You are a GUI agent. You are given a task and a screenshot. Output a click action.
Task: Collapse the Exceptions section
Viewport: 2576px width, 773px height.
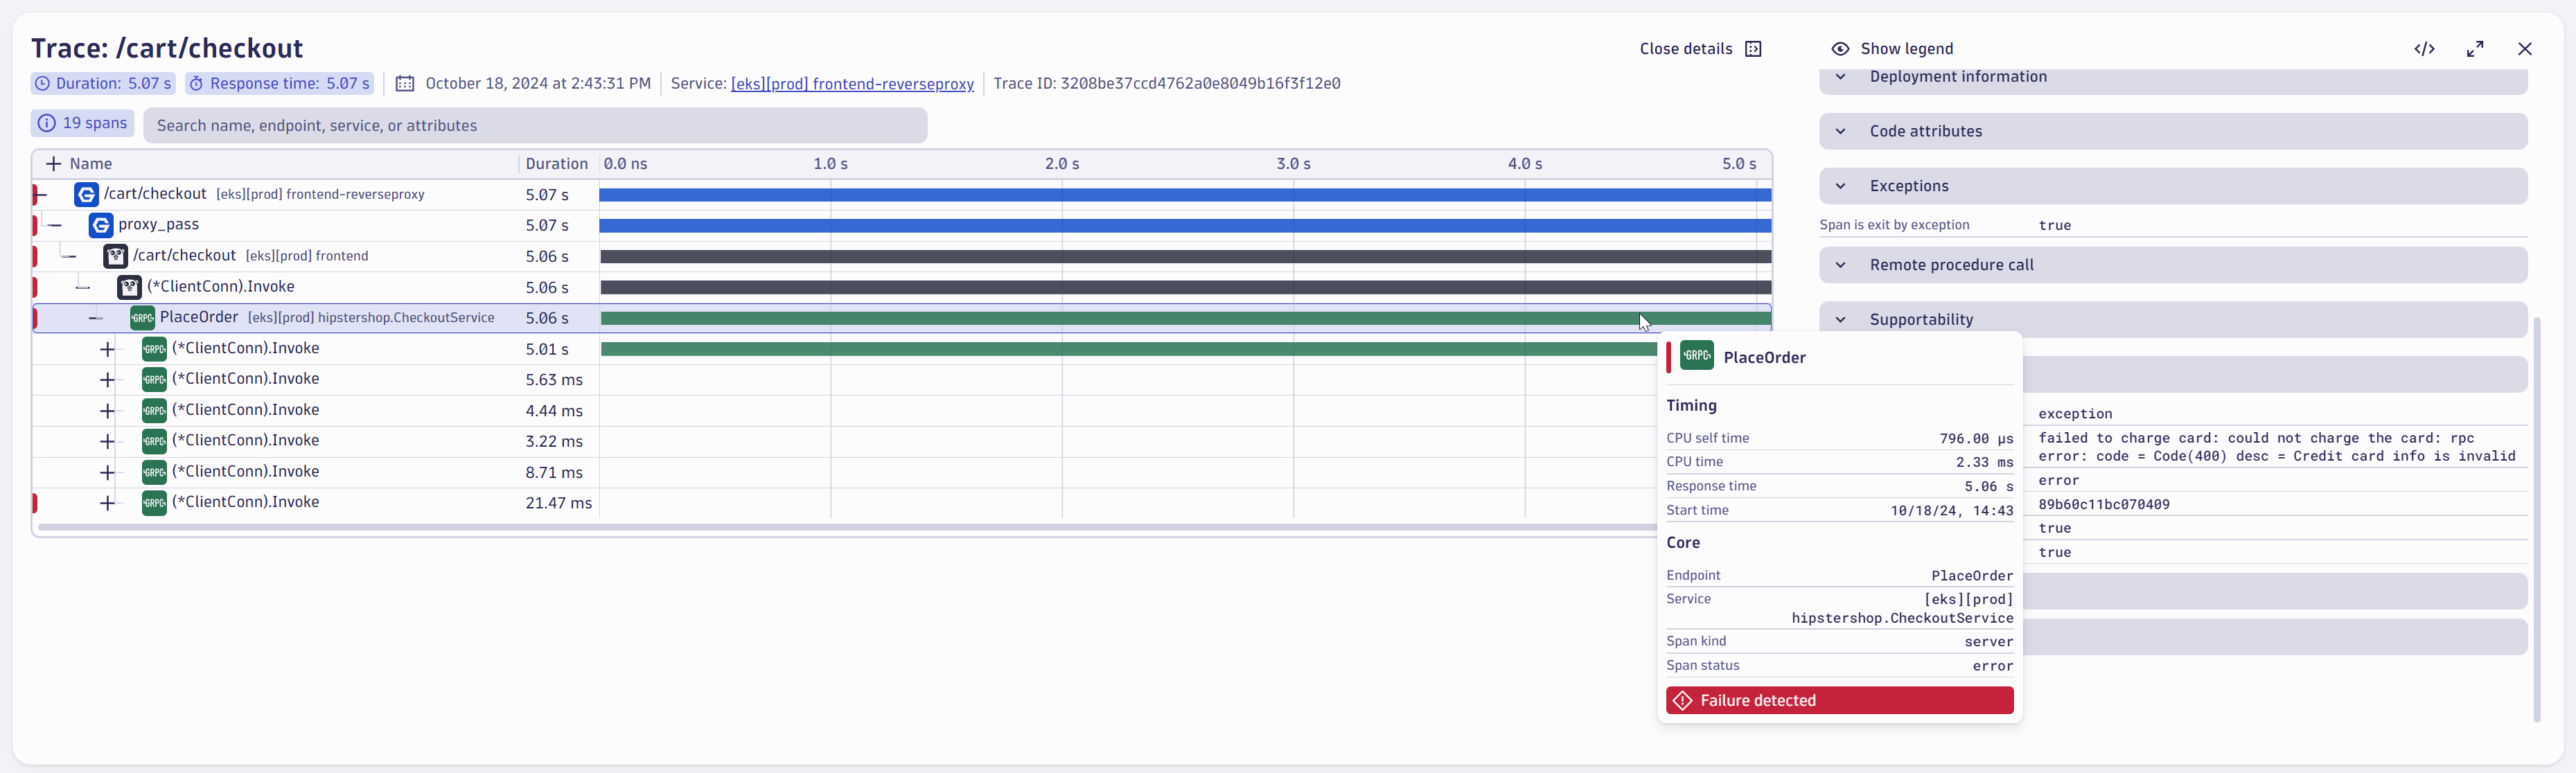(1840, 186)
